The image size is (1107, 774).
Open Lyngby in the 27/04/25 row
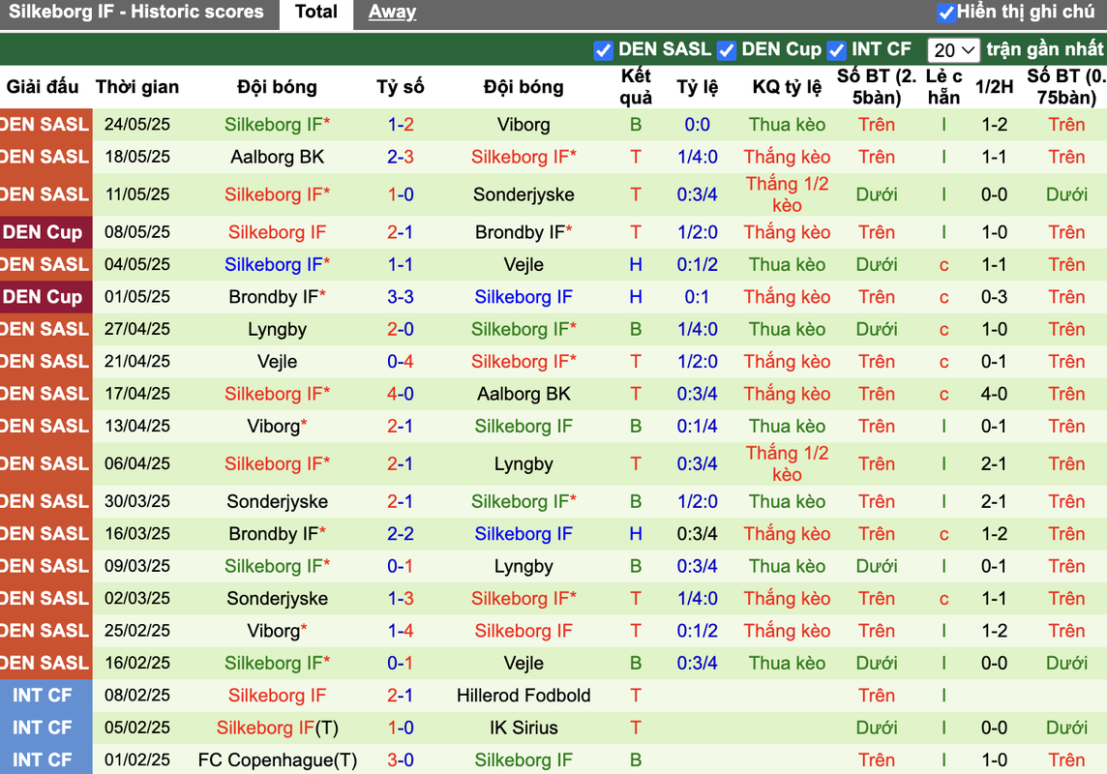pyautogui.click(x=278, y=330)
